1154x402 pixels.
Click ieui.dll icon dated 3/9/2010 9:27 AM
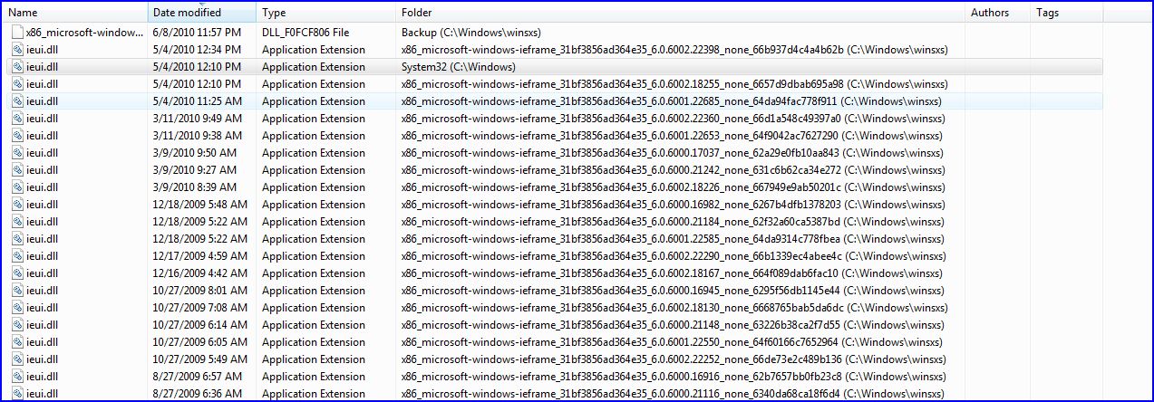click(17, 170)
